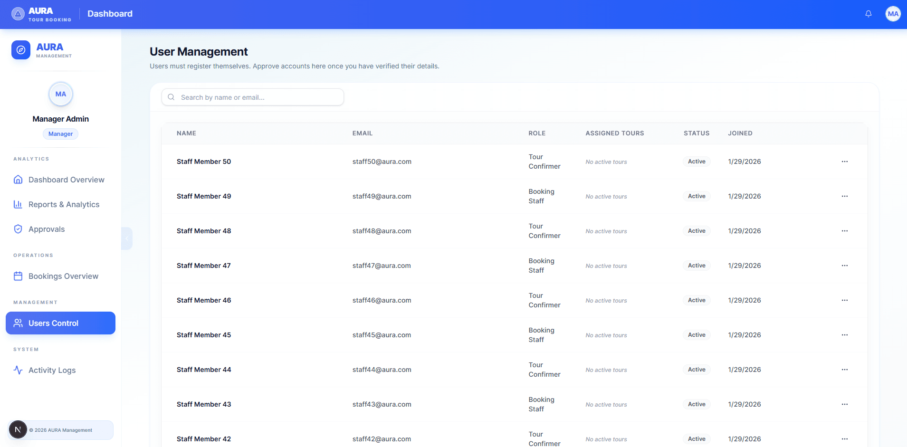
Task: Click the Manager role badge
Action: click(x=60, y=134)
